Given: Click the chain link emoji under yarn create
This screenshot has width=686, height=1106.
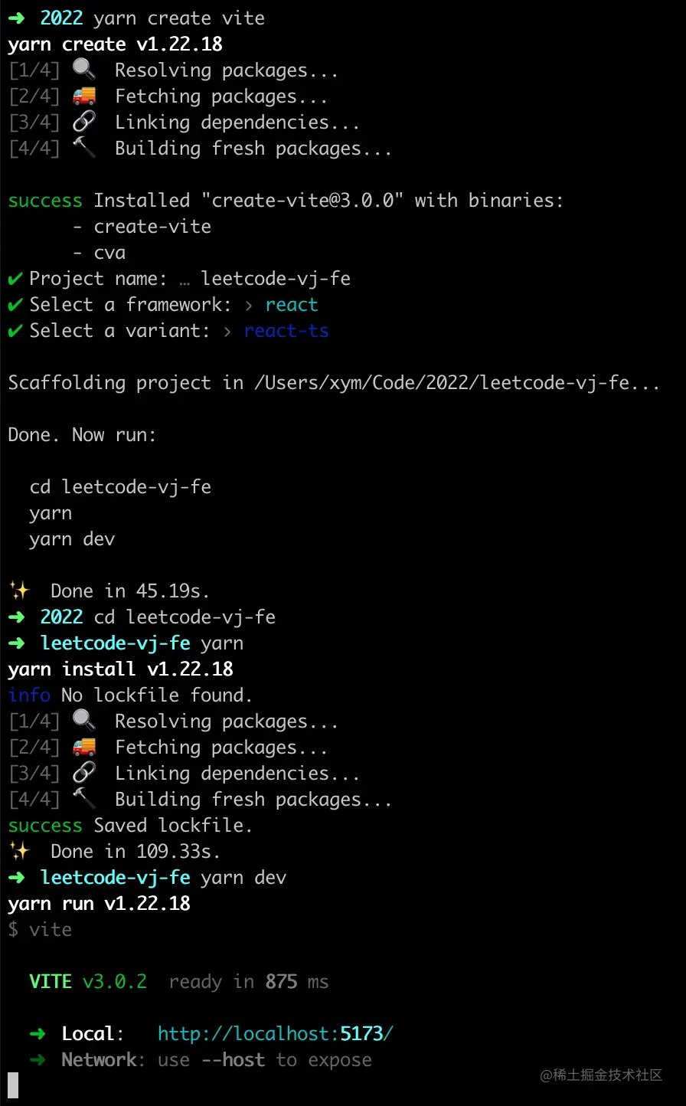Looking at the screenshot, I should (x=84, y=122).
